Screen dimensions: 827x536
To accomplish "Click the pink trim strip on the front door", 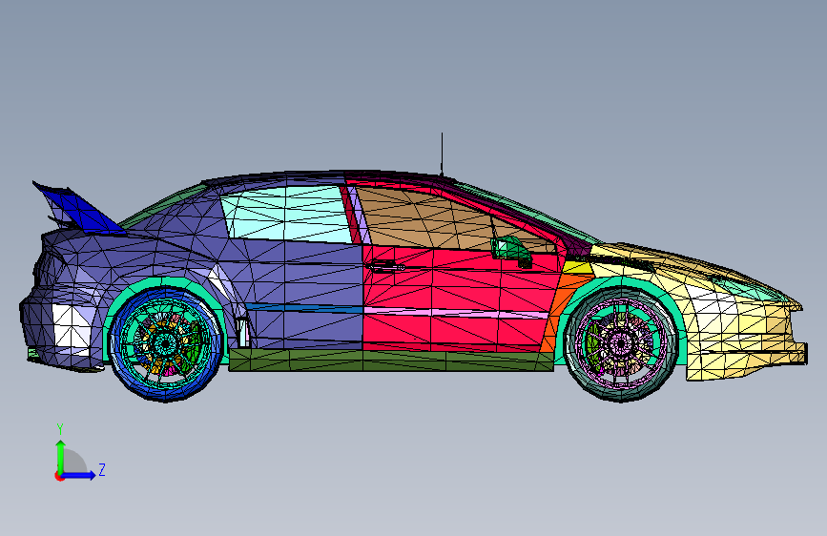I will point(456,313).
